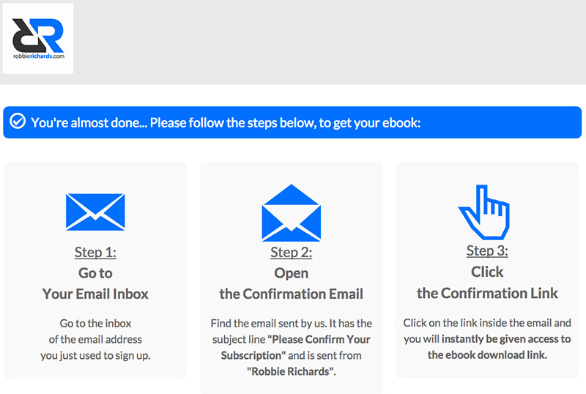
Task: Click "the ebook download link." bold text
Action: [x=487, y=354]
